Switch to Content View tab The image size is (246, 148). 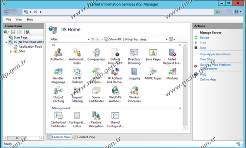click(x=84, y=137)
